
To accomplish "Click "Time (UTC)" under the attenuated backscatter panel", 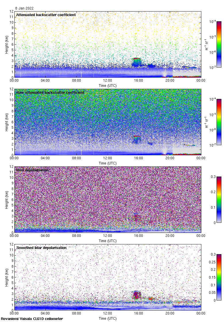I will click(107, 86).
